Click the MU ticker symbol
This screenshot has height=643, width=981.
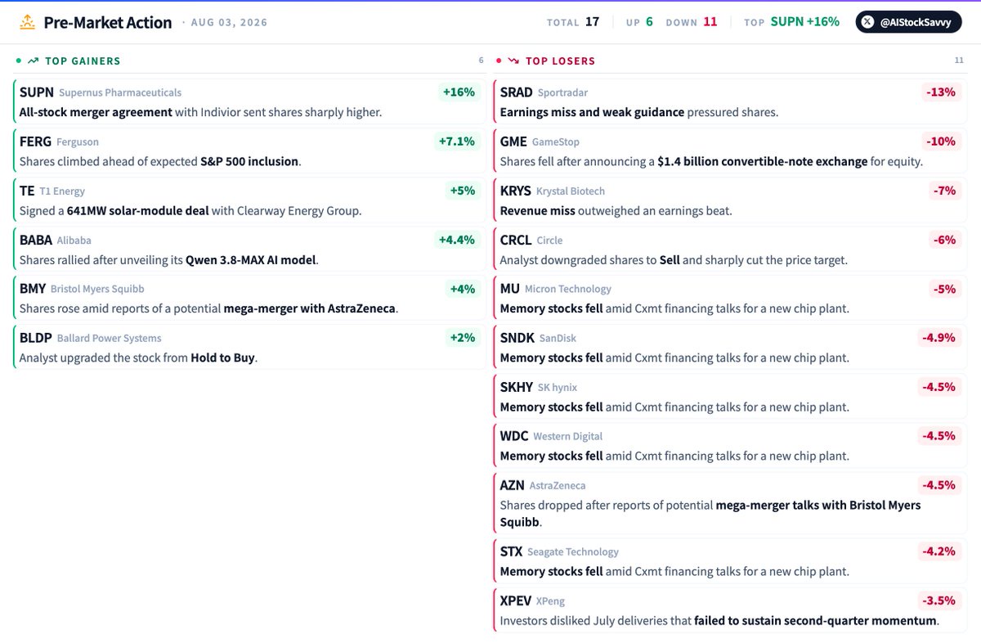510,289
